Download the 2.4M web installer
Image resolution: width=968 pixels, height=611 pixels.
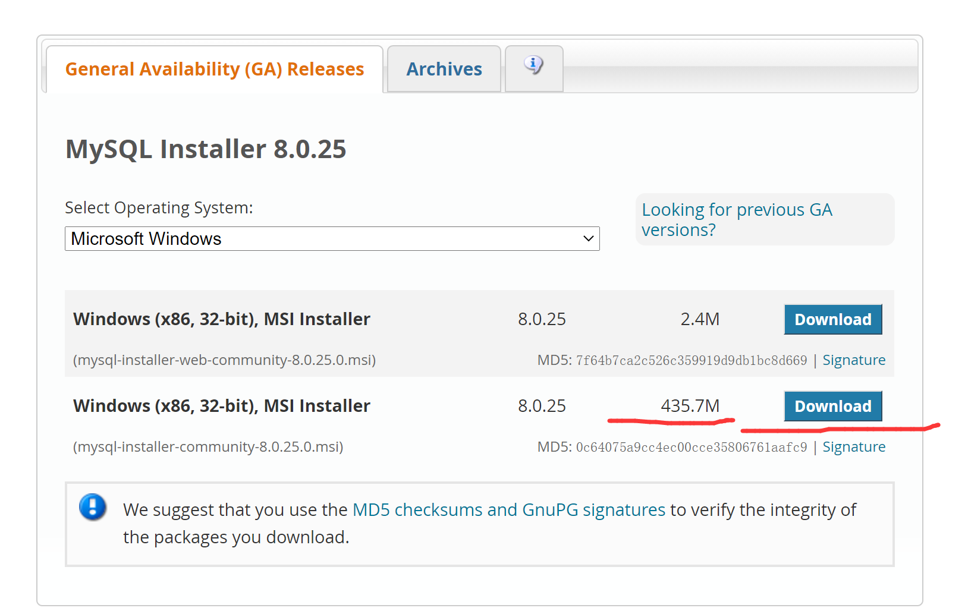pos(832,319)
